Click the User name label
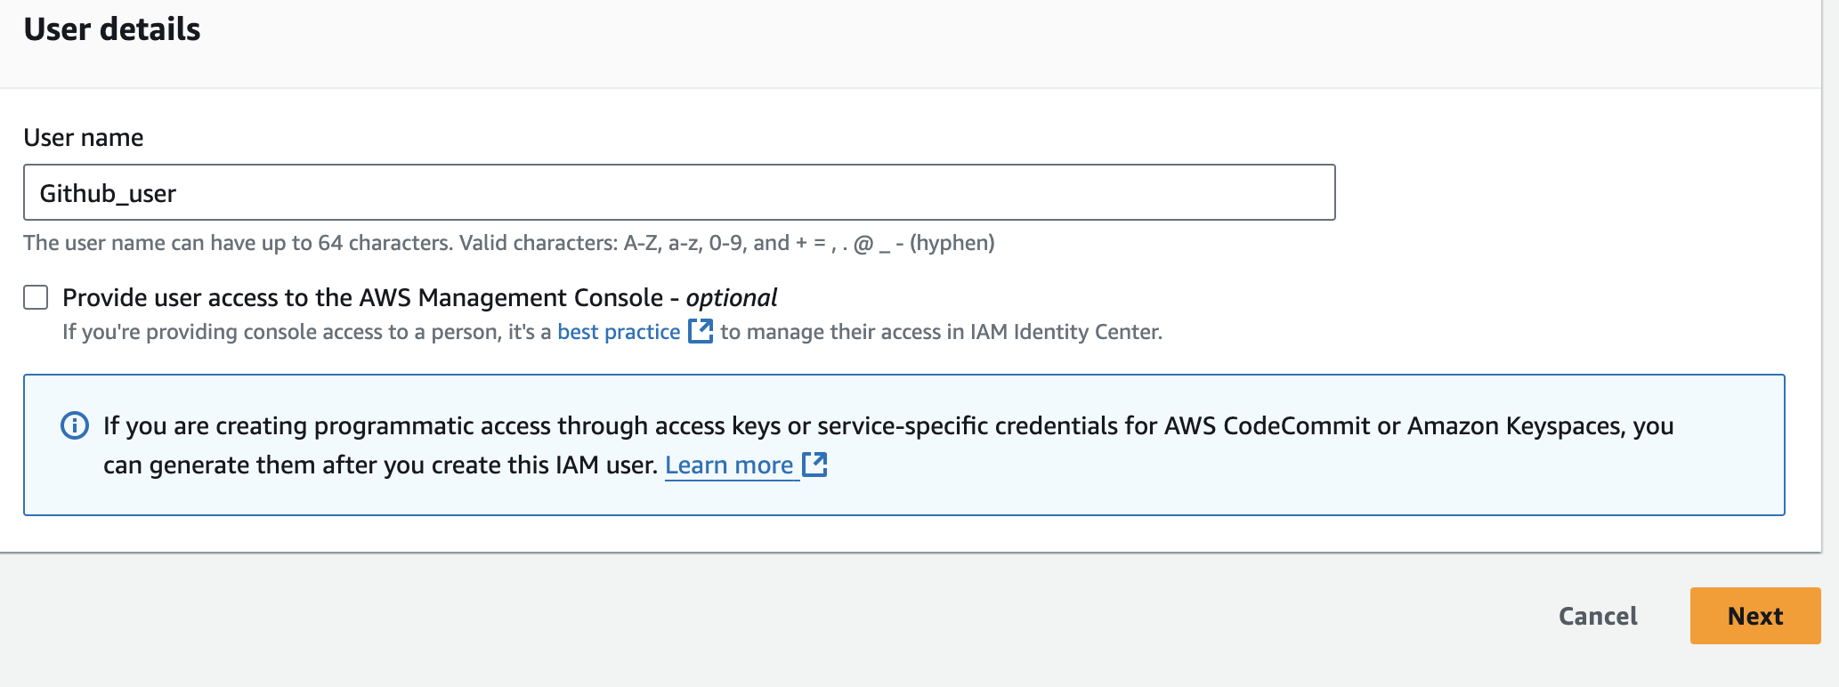This screenshot has height=687, width=1839. click(84, 137)
